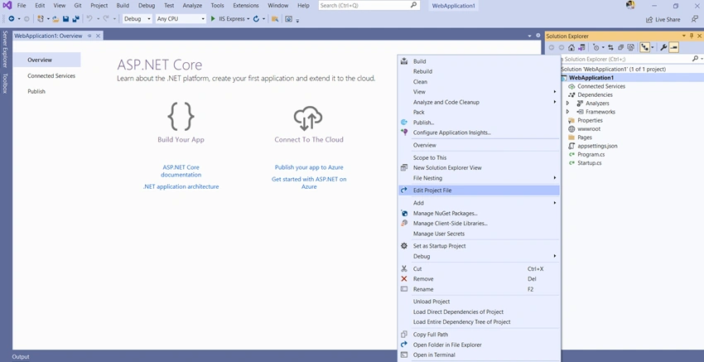This screenshot has width=704, height=362.
Task: Select Rebuild in context menu
Action: pos(479,71)
